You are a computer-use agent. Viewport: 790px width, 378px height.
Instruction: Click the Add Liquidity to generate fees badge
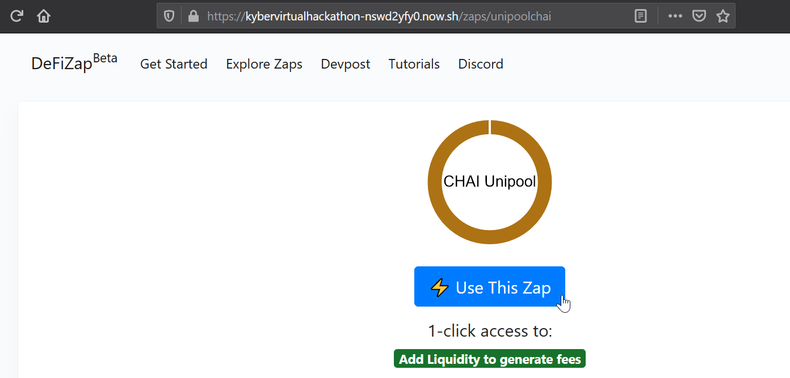tap(490, 359)
